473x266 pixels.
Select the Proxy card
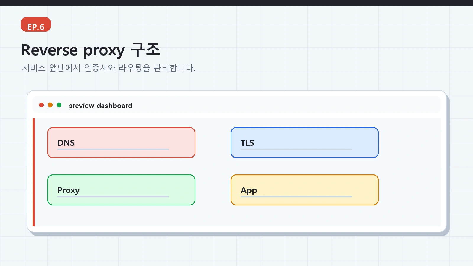click(x=121, y=190)
